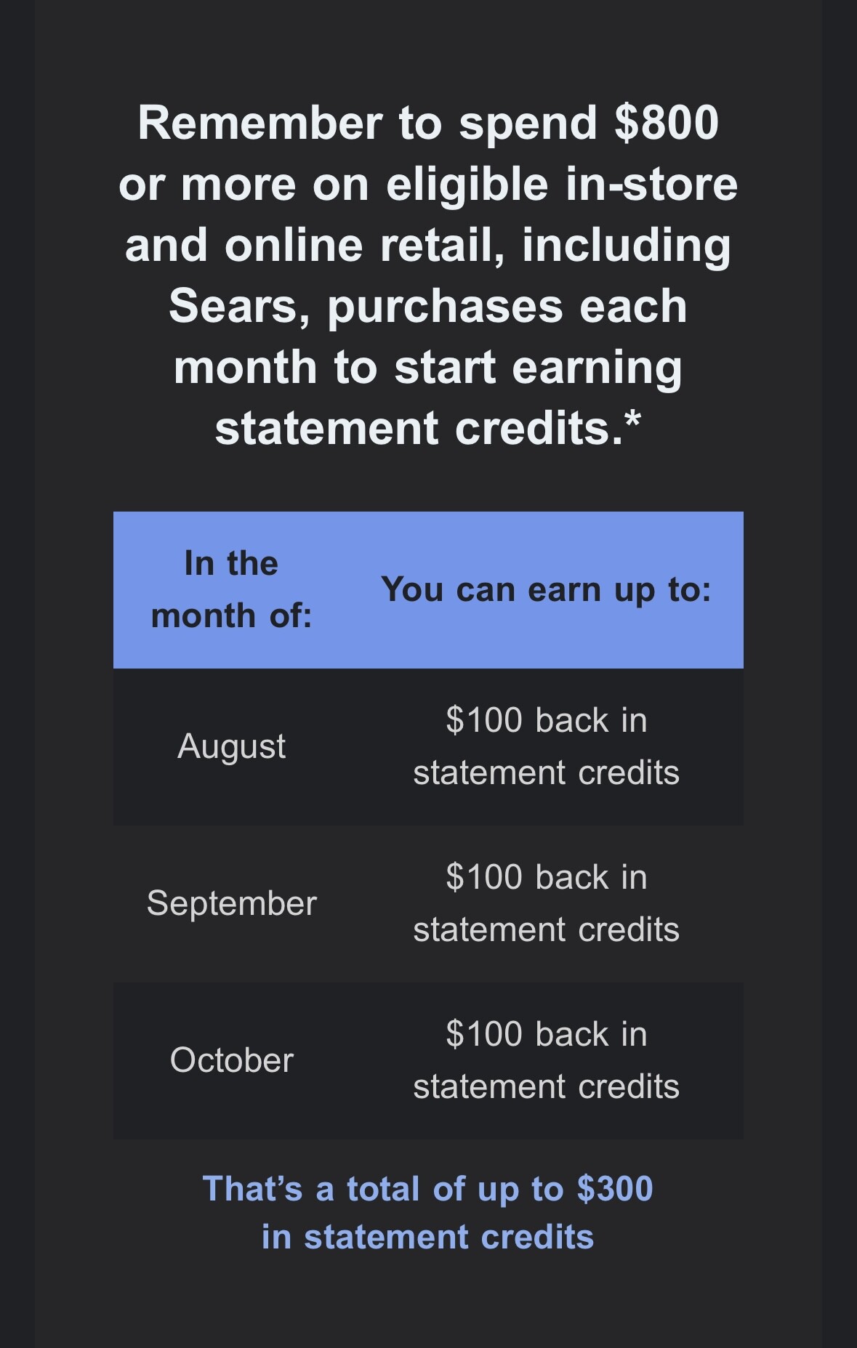857x1348 pixels.
Task: Select the "You can earn up to:" header
Action: click(546, 589)
